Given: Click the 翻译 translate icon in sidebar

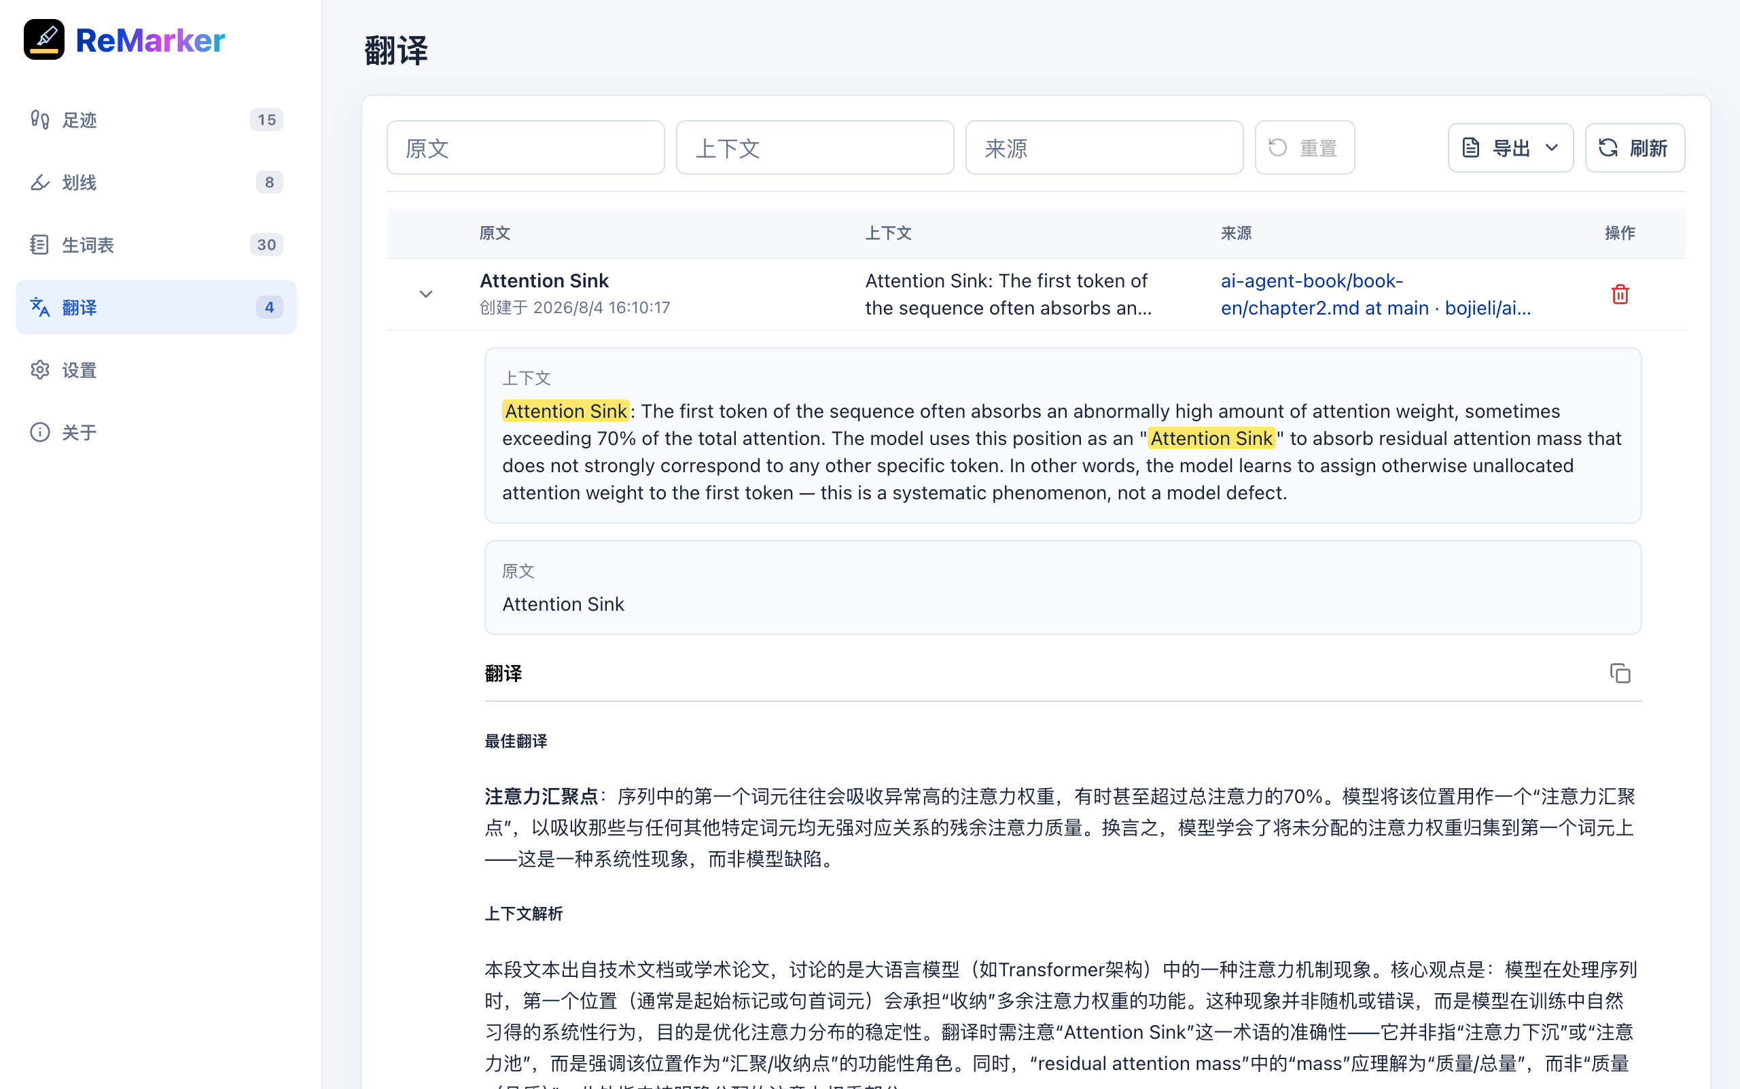Looking at the screenshot, I should [39, 308].
